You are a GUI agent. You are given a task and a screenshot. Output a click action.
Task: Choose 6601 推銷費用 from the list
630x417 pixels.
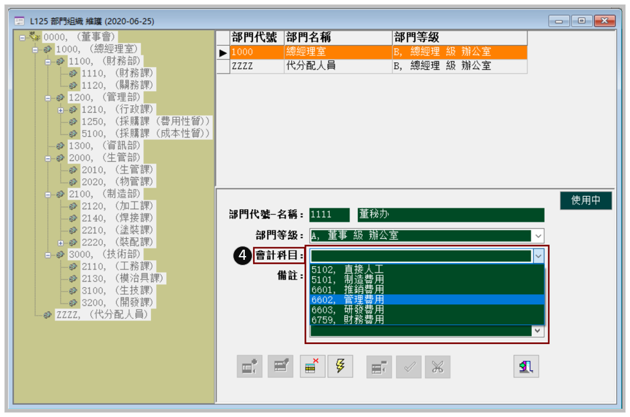427,290
